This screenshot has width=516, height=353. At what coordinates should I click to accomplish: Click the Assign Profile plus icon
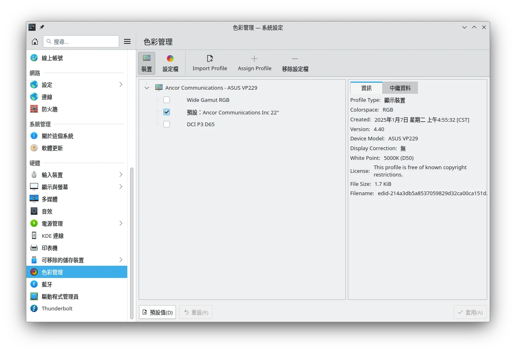254,59
